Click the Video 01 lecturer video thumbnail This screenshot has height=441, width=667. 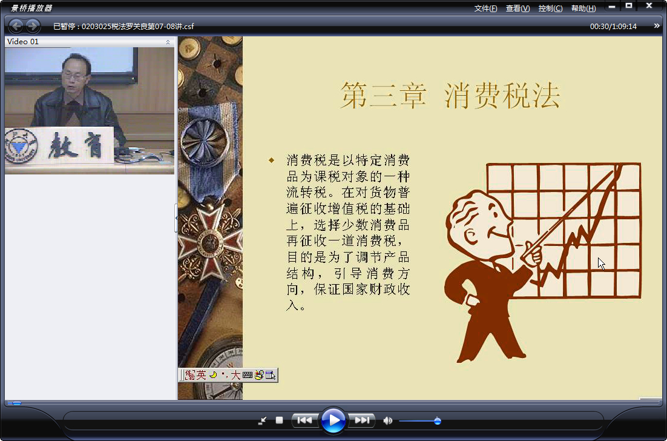tap(90, 111)
